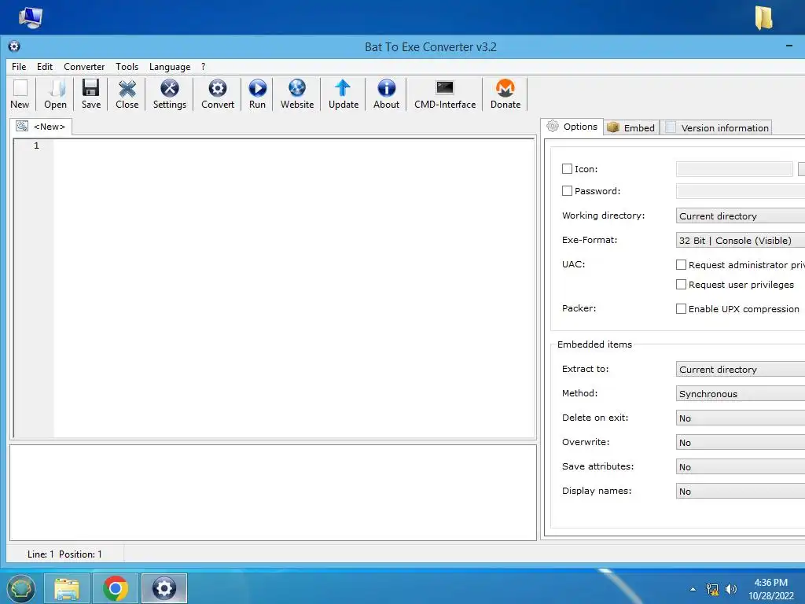Viewport: 805px width, 604px height.
Task: Visit the Website globe icon
Action: pos(296,94)
